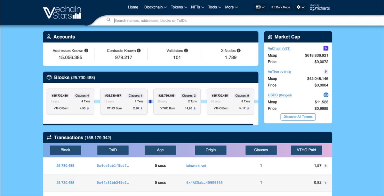Click the VeThor VTHO token icon
This screenshot has height=196, width=384.
(326, 72)
